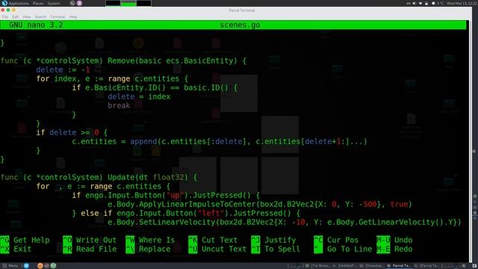Click the green window button of the terminal
The height and width of the screenshot is (269, 478).
point(8,10)
